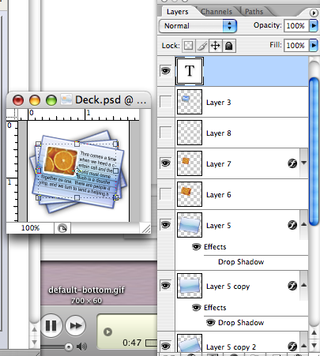Hide Layer 5 via eye icon
The width and height of the screenshot is (320, 356).
pos(166,225)
